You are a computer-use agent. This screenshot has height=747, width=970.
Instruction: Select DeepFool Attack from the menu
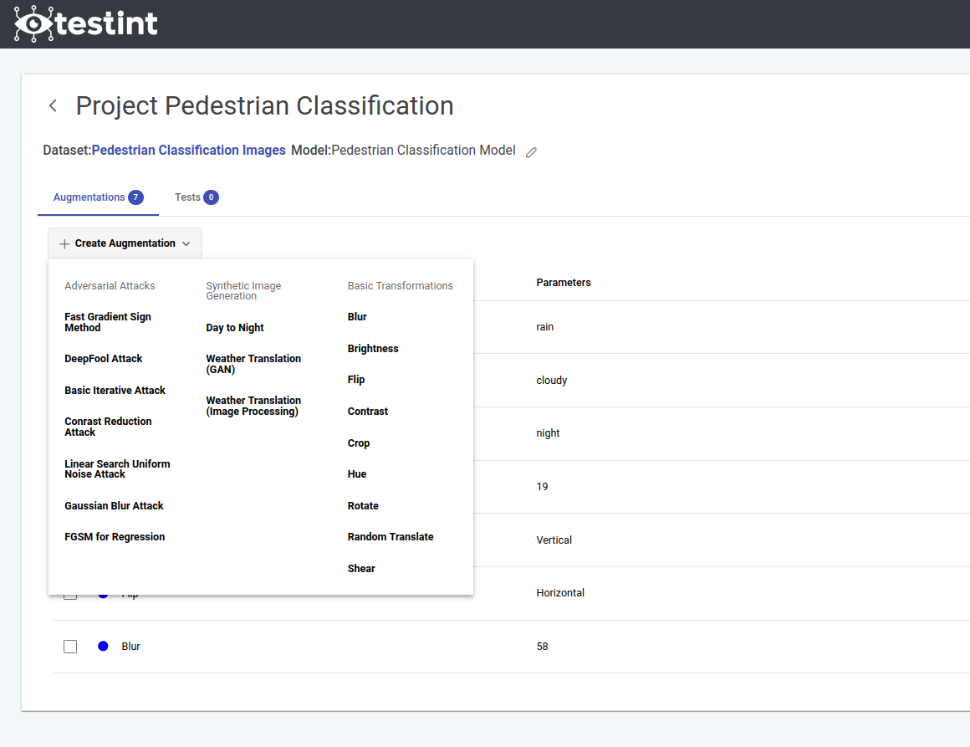pos(104,359)
